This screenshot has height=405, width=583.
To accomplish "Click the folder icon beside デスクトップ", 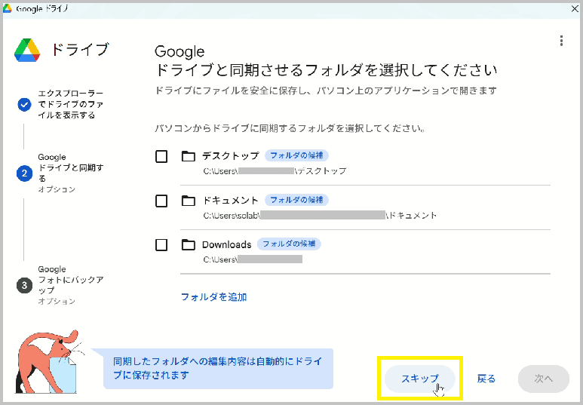I will pos(188,156).
